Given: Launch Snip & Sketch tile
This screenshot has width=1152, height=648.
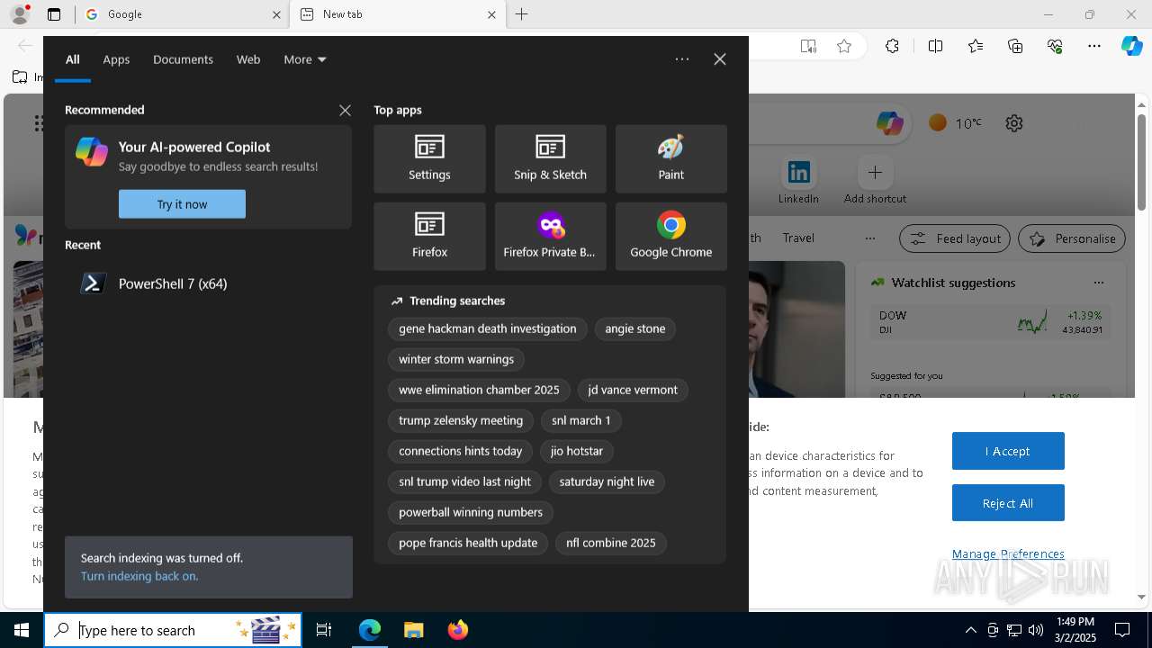Looking at the screenshot, I should tap(550, 159).
